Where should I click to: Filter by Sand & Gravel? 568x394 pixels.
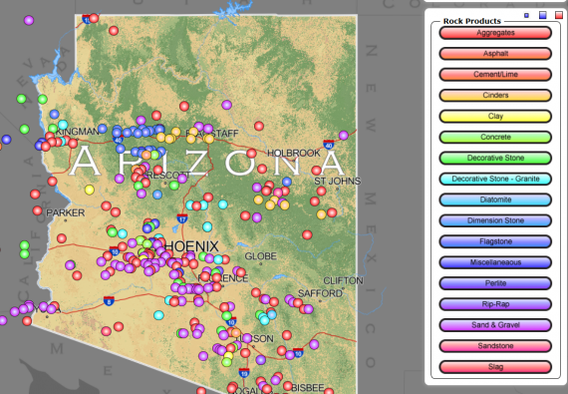[x=495, y=325]
